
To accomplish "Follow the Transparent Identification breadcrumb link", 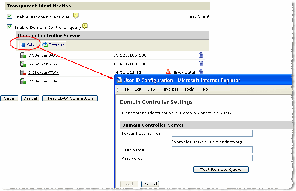I will pyautogui.click(x=147, y=113).
